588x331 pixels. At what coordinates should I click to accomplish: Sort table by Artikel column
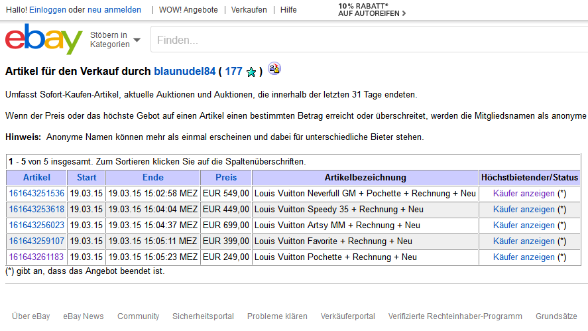pyautogui.click(x=36, y=178)
